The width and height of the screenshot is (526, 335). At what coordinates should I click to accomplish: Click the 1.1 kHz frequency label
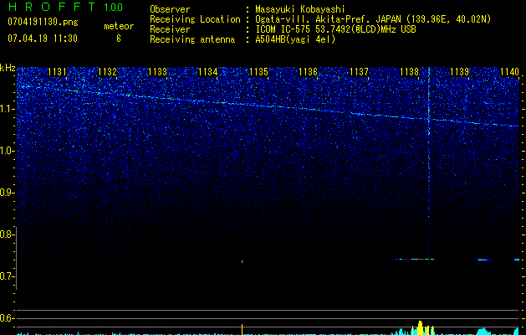coord(8,109)
